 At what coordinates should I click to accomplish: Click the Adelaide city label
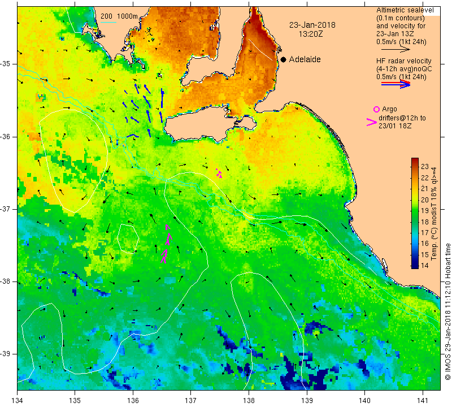(305, 59)
